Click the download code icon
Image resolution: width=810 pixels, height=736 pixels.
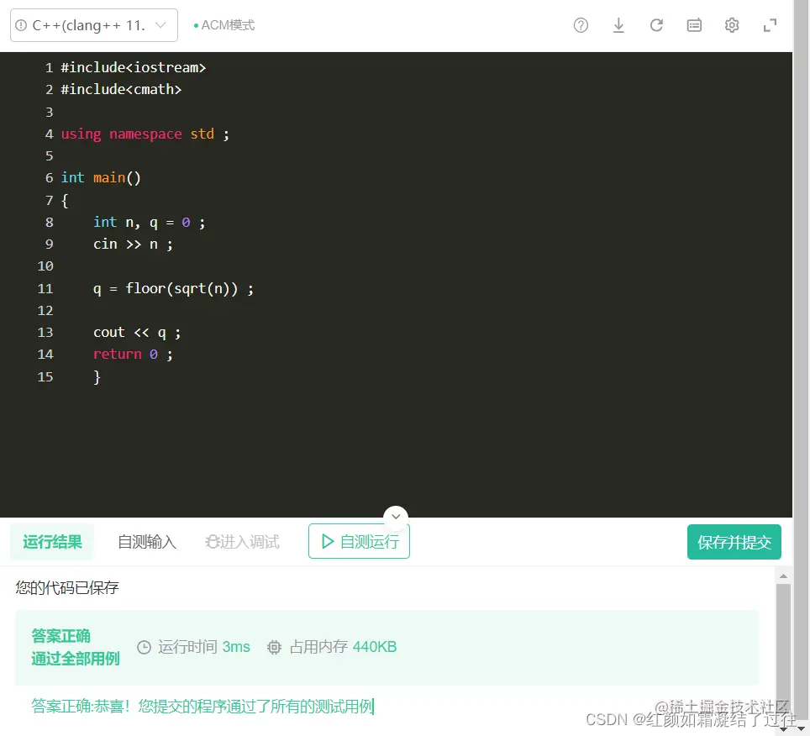(618, 25)
